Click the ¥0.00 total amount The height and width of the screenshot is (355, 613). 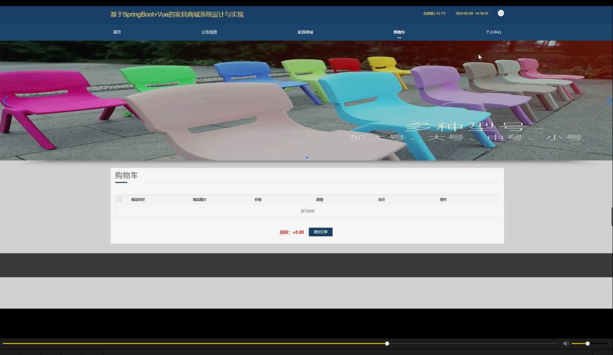pyautogui.click(x=298, y=232)
